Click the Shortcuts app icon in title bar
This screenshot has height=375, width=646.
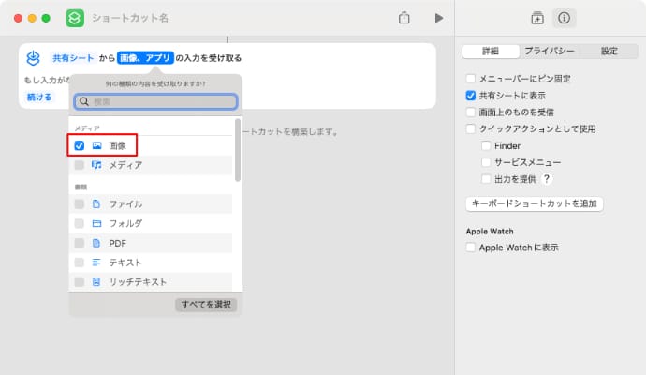pyautogui.click(x=75, y=18)
